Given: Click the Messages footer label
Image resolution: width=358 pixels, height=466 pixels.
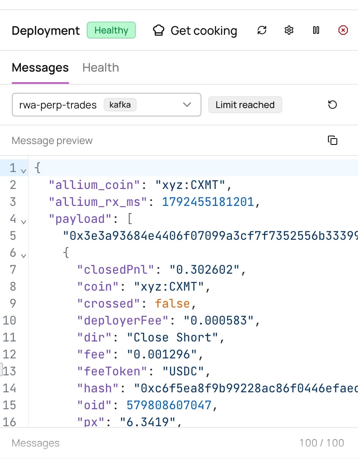Looking at the screenshot, I should [36, 443].
